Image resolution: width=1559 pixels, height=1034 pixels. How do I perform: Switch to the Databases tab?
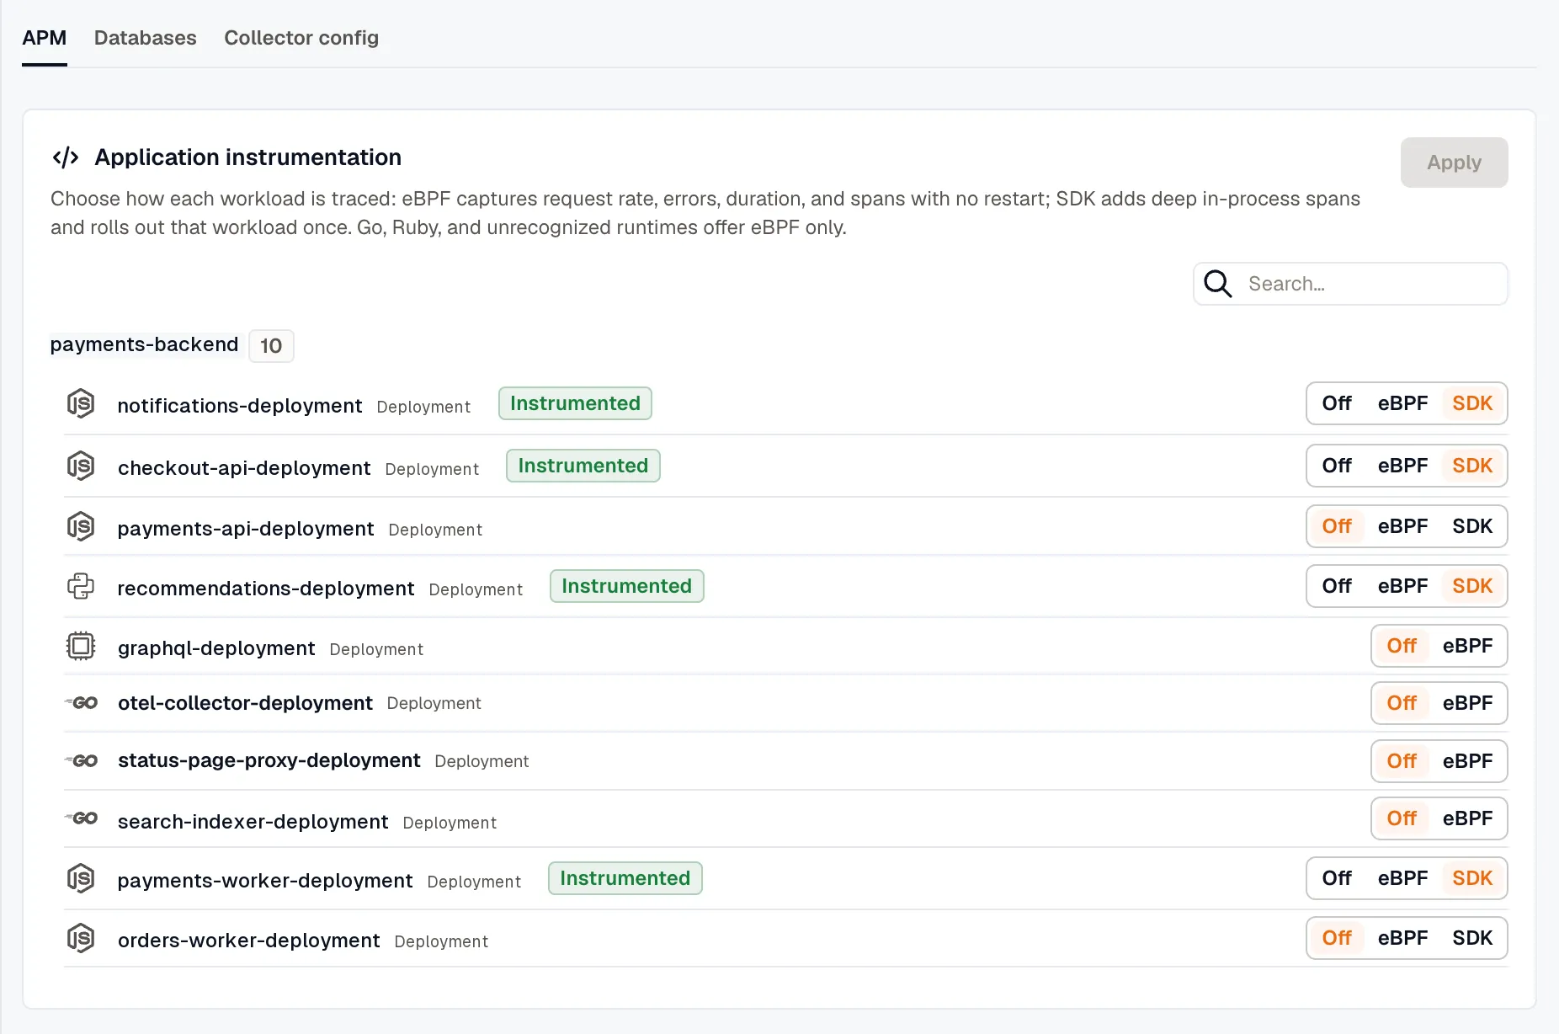pos(146,38)
